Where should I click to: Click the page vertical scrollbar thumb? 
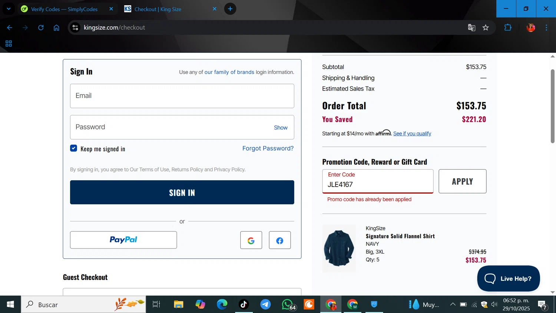point(552,106)
